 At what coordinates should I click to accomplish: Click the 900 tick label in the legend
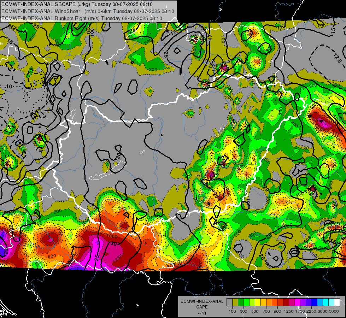277,311
